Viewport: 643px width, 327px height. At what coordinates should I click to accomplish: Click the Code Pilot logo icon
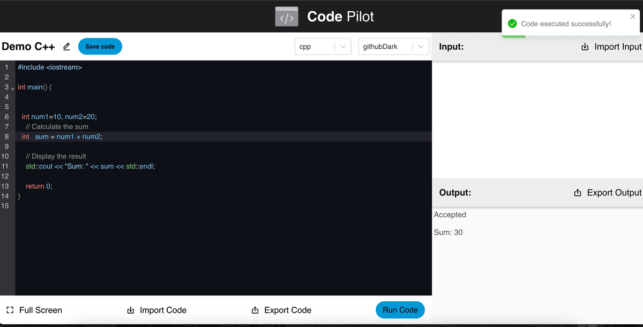tap(286, 17)
